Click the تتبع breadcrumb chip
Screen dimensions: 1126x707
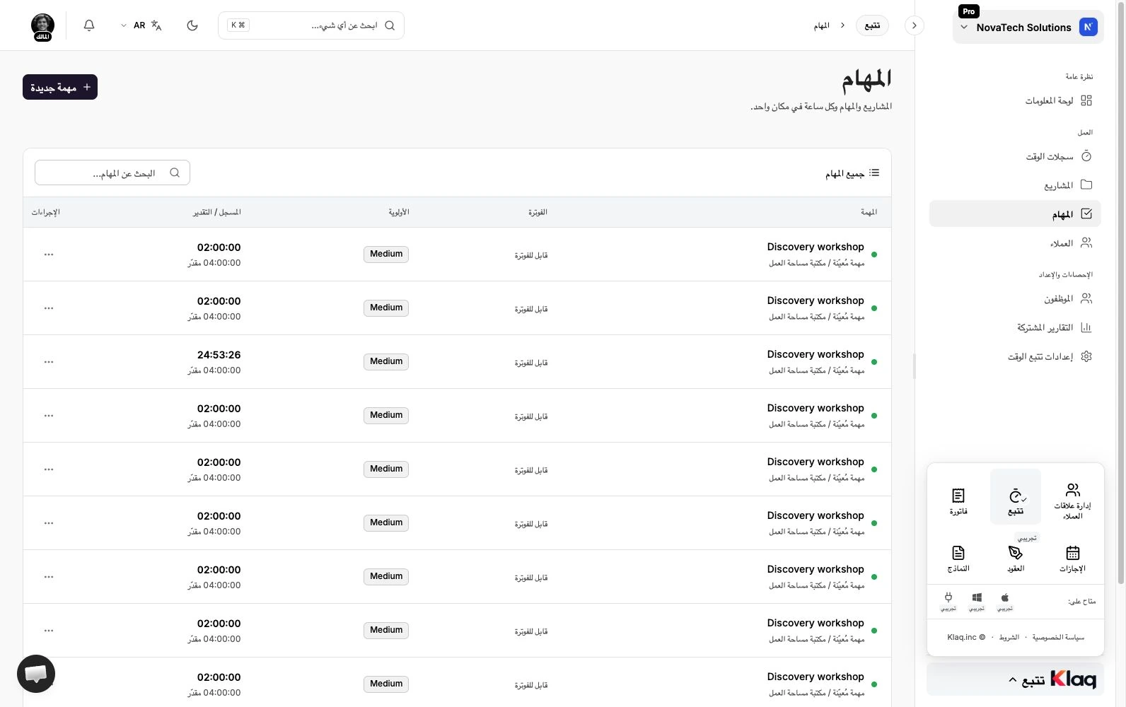coord(872,25)
